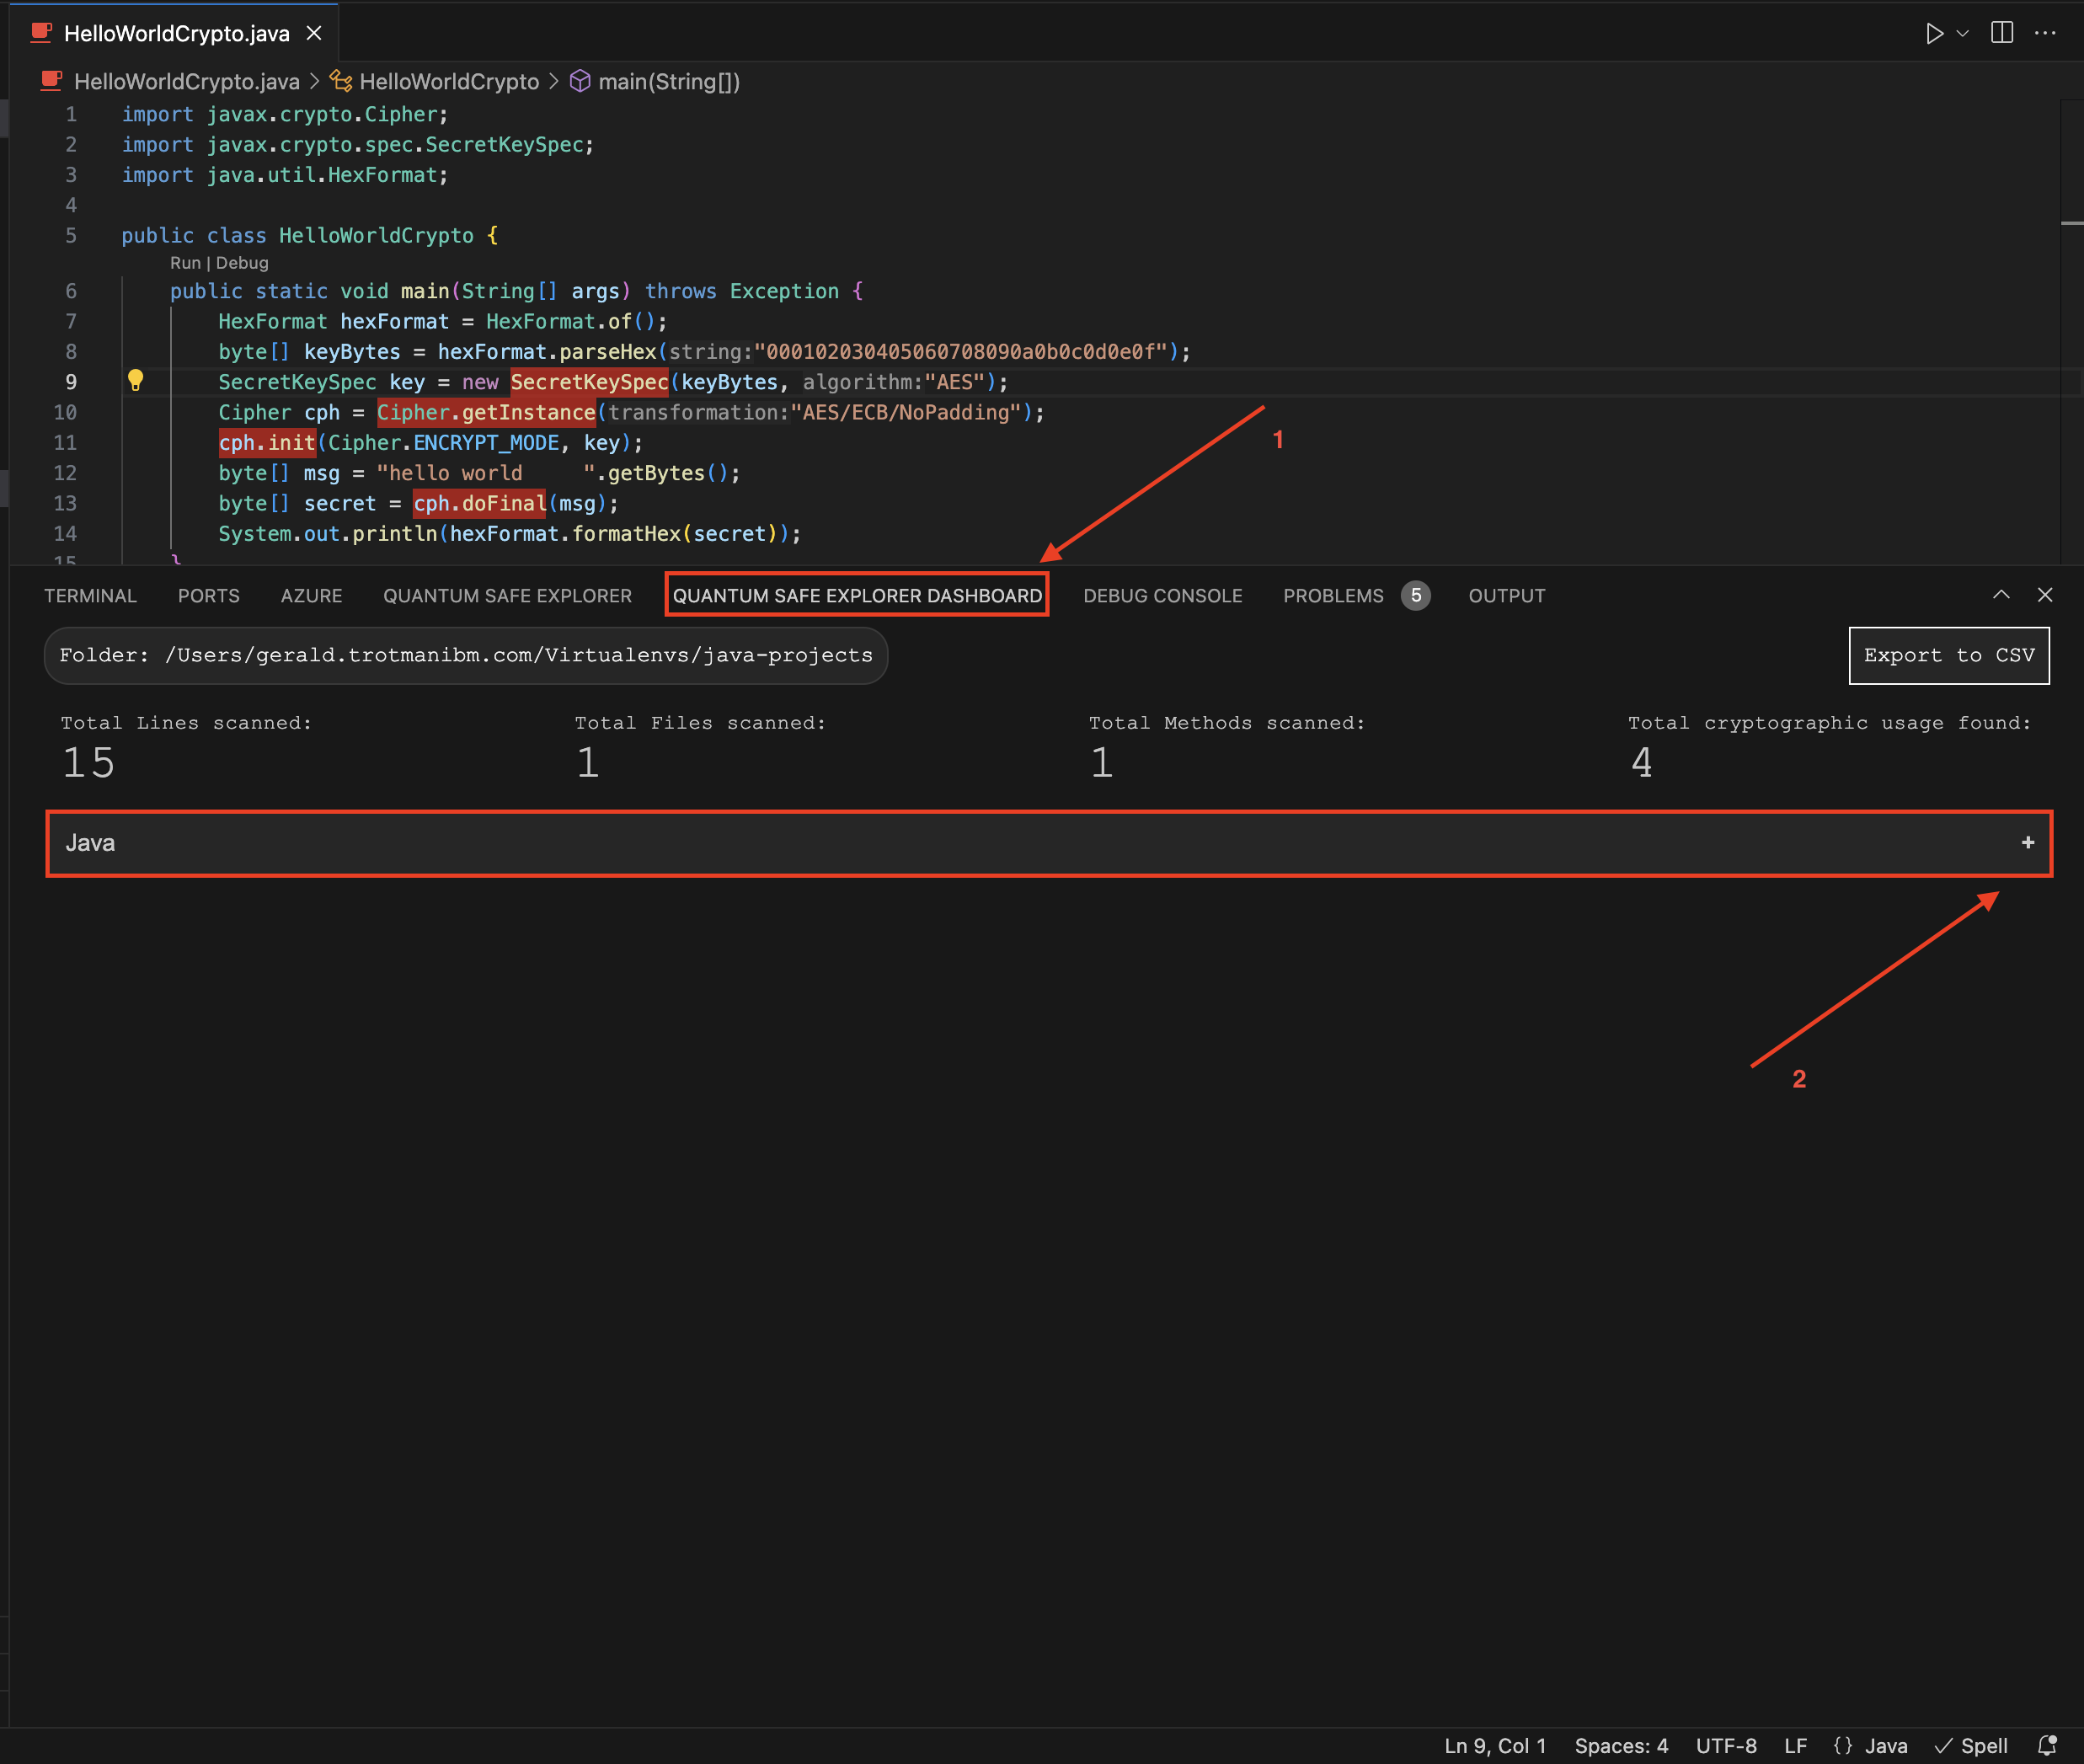
Task: Click the notifications bell icon
Action: point(2047,1745)
